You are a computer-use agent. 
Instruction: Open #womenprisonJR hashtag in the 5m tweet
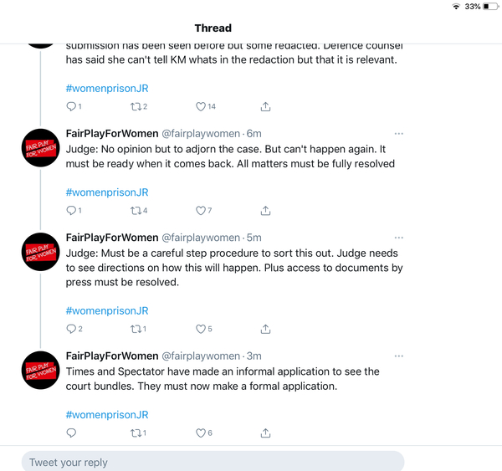click(107, 311)
